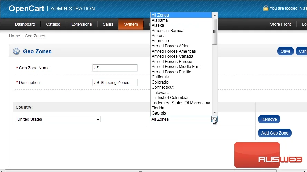Pick Armed Forces Africa
Image resolution: width=307 pixels, height=172 pixels.
(181, 46)
